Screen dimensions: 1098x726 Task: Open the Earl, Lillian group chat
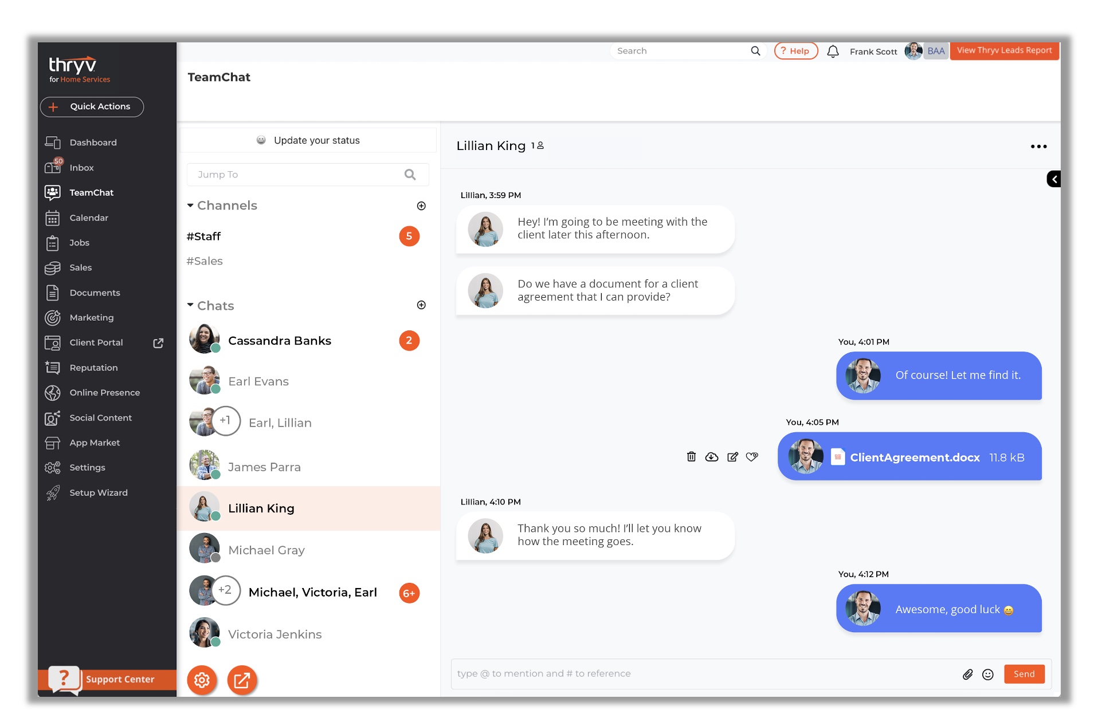coord(308,423)
